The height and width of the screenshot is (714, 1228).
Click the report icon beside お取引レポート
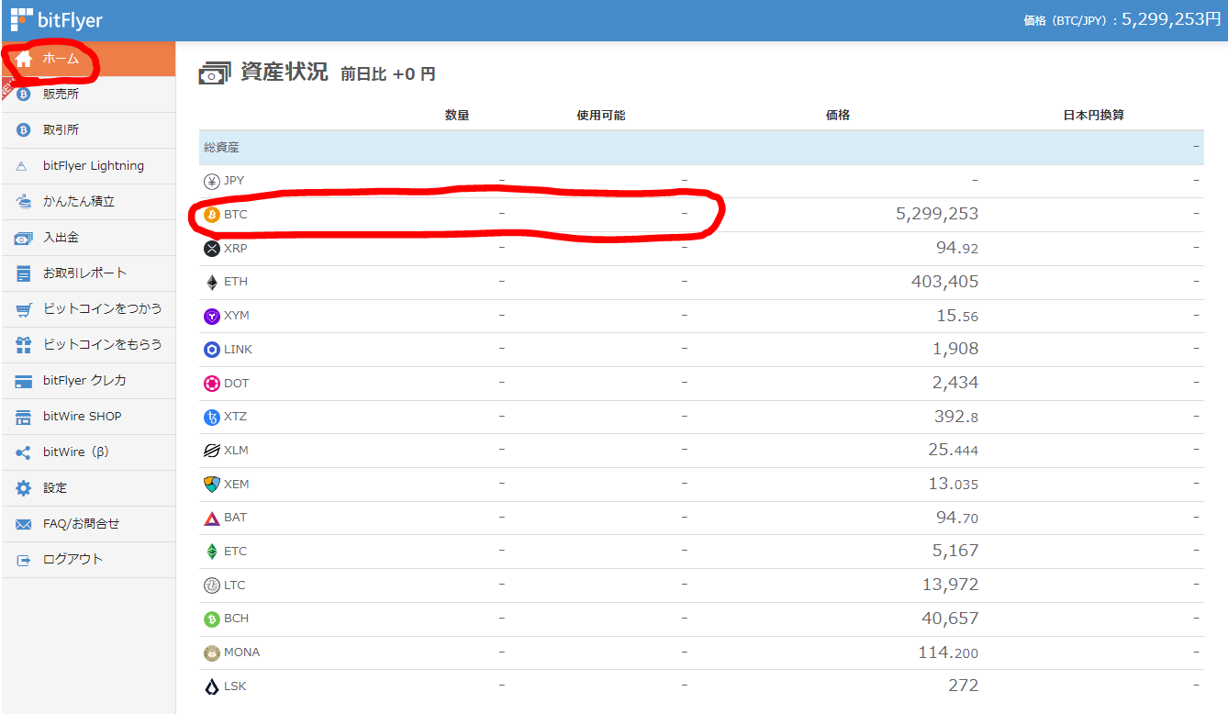pos(23,273)
